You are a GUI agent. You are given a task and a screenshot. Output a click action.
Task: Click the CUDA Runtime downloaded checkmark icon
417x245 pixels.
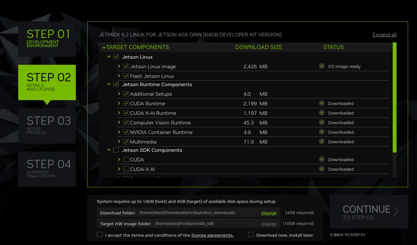322,103
